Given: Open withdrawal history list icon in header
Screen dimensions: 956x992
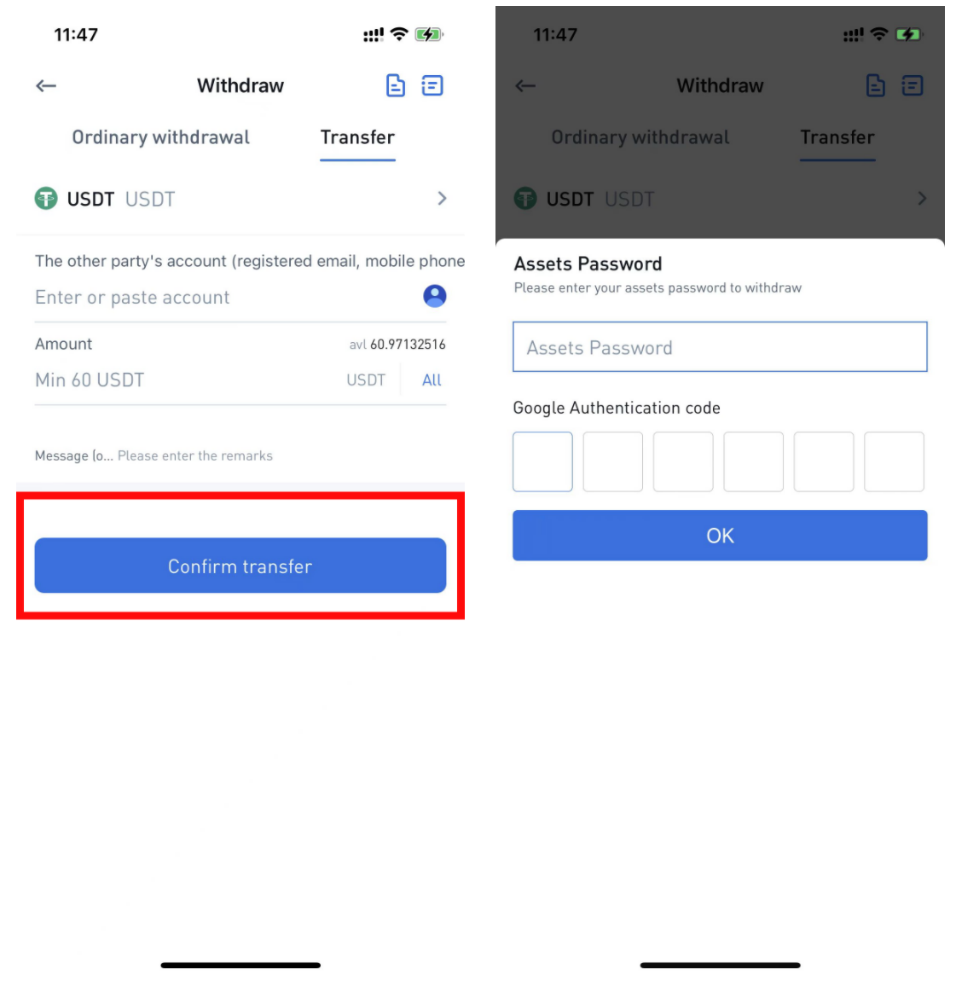Looking at the screenshot, I should (432, 85).
